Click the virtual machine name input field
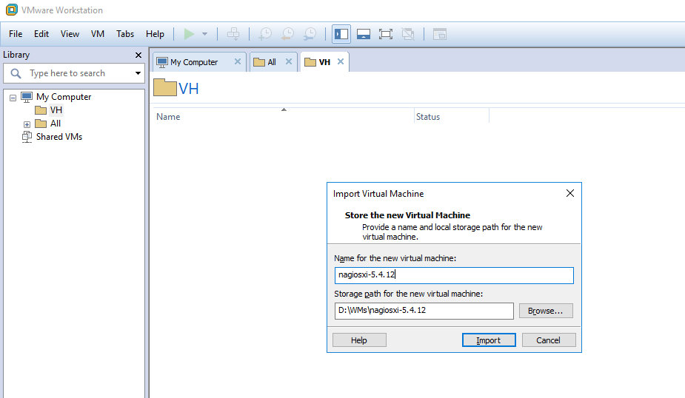Screen dimensions: 685x398 (x=454, y=275)
